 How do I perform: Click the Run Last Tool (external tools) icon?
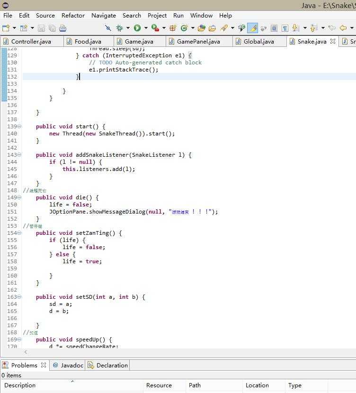point(155,28)
